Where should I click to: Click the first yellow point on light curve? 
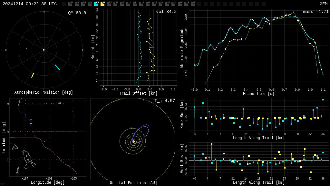tap(206, 83)
